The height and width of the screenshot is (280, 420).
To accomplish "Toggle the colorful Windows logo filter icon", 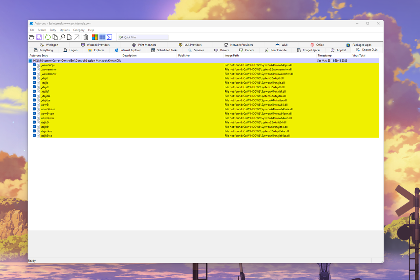I will point(95,37).
